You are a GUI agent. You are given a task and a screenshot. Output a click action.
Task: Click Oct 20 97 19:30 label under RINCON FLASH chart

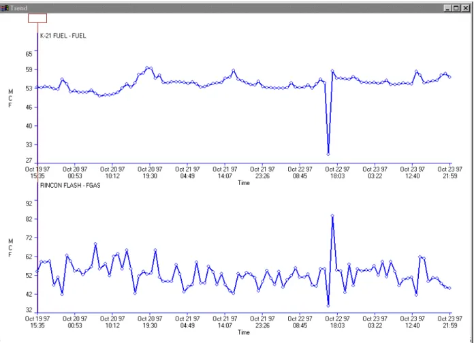pos(150,322)
